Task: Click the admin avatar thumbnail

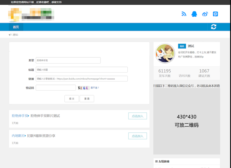Action: pyautogui.click(x=165, y=53)
